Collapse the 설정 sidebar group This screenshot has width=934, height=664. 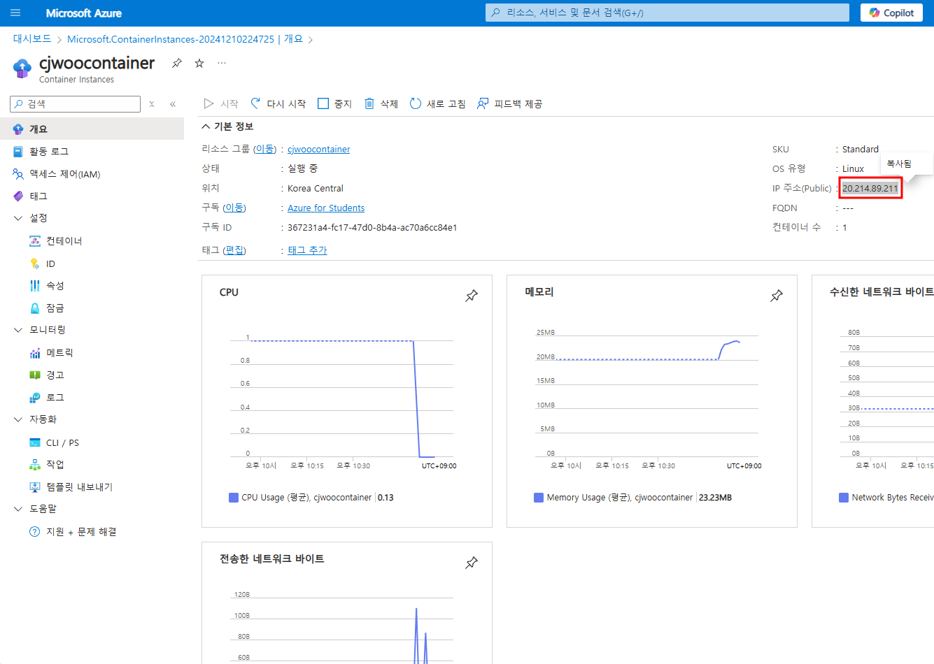[x=18, y=218]
